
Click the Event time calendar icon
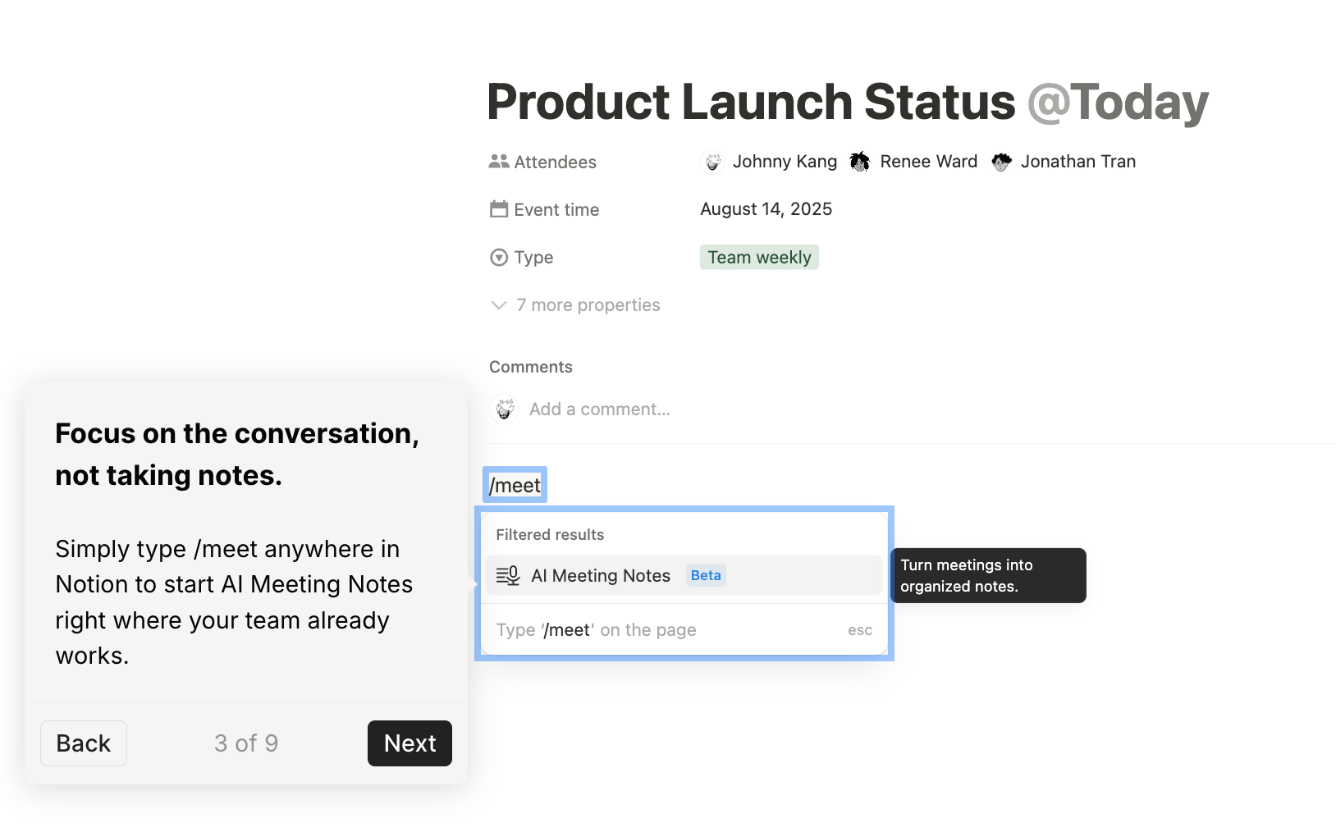point(499,209)
